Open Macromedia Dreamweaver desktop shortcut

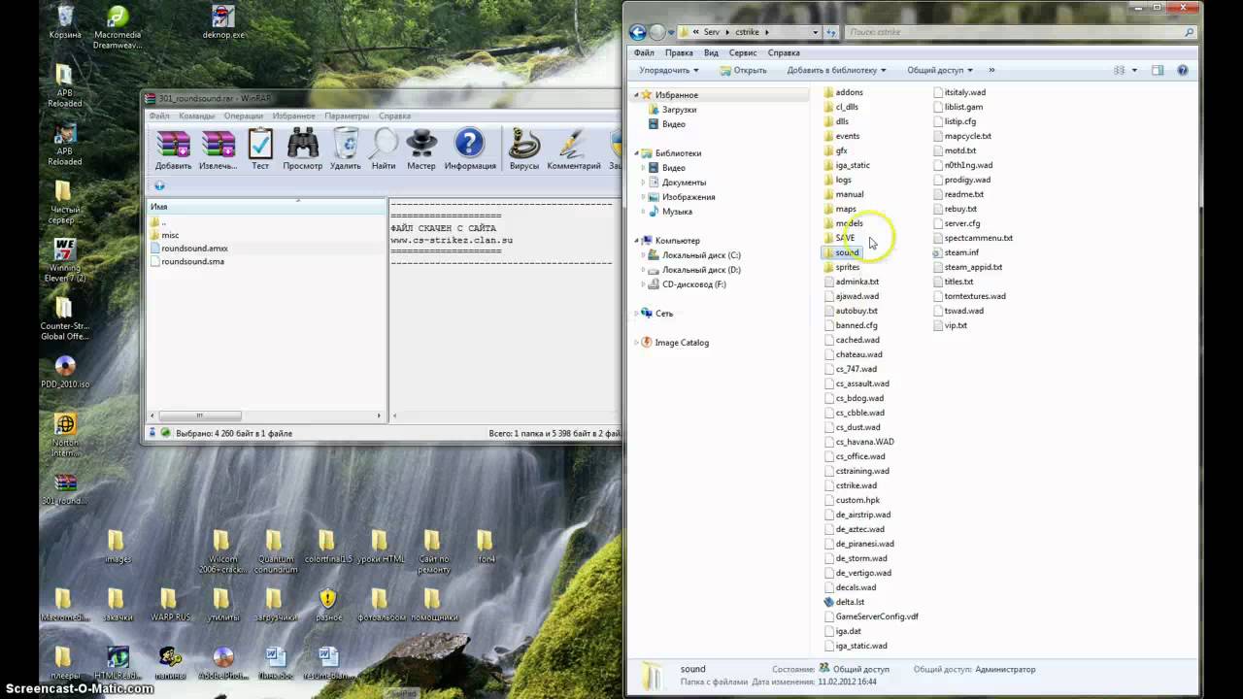pyautogui.click(x=118, y=27)
